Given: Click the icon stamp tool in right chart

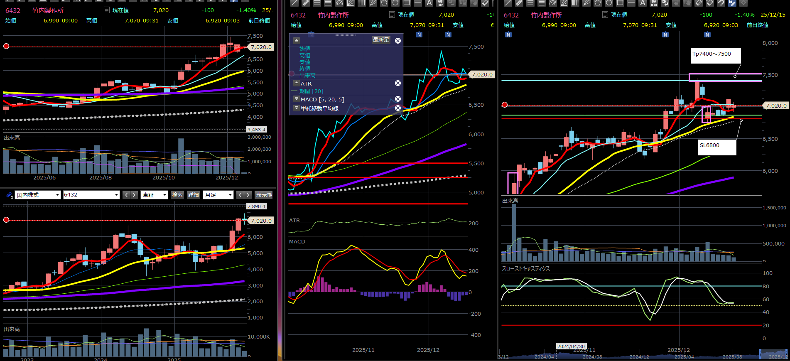Looking at the screenshot, I should pos(654,3).
